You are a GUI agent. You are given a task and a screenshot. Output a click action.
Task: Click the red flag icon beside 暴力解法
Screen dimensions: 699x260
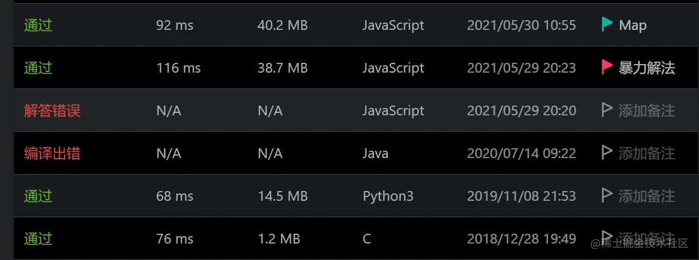pyautogui.click(x=607, y=67)
